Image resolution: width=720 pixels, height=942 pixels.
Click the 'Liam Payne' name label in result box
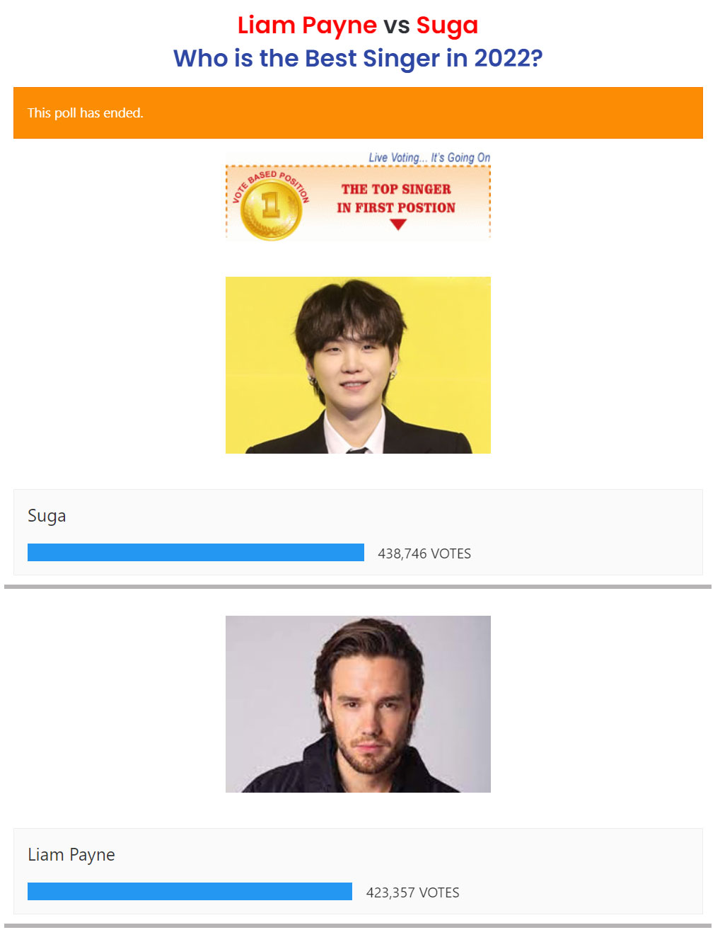(71, 855)
